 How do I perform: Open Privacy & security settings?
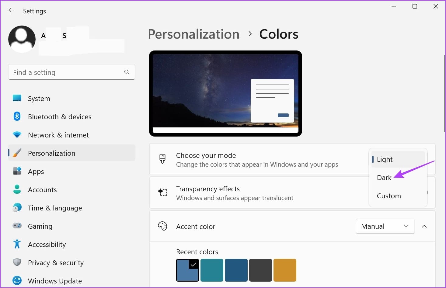(56, 263)
